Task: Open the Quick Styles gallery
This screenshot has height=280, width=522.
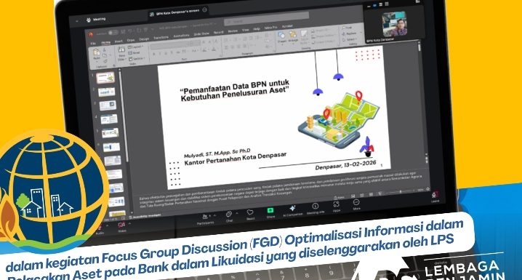Action: pyautogui.click(x=304, y=36)
